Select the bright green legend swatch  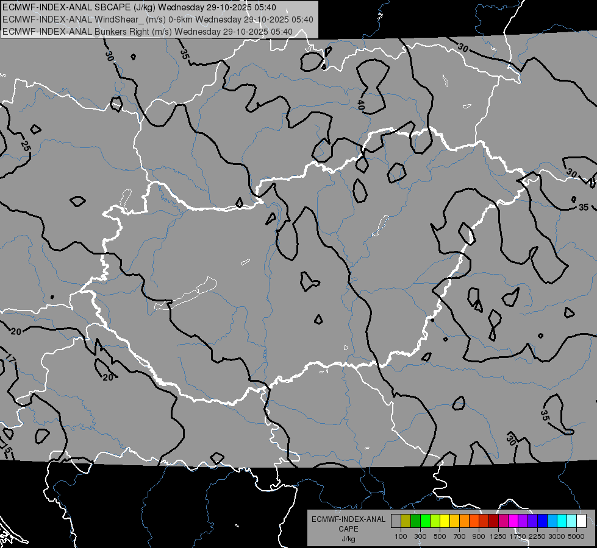pos(425,521)
